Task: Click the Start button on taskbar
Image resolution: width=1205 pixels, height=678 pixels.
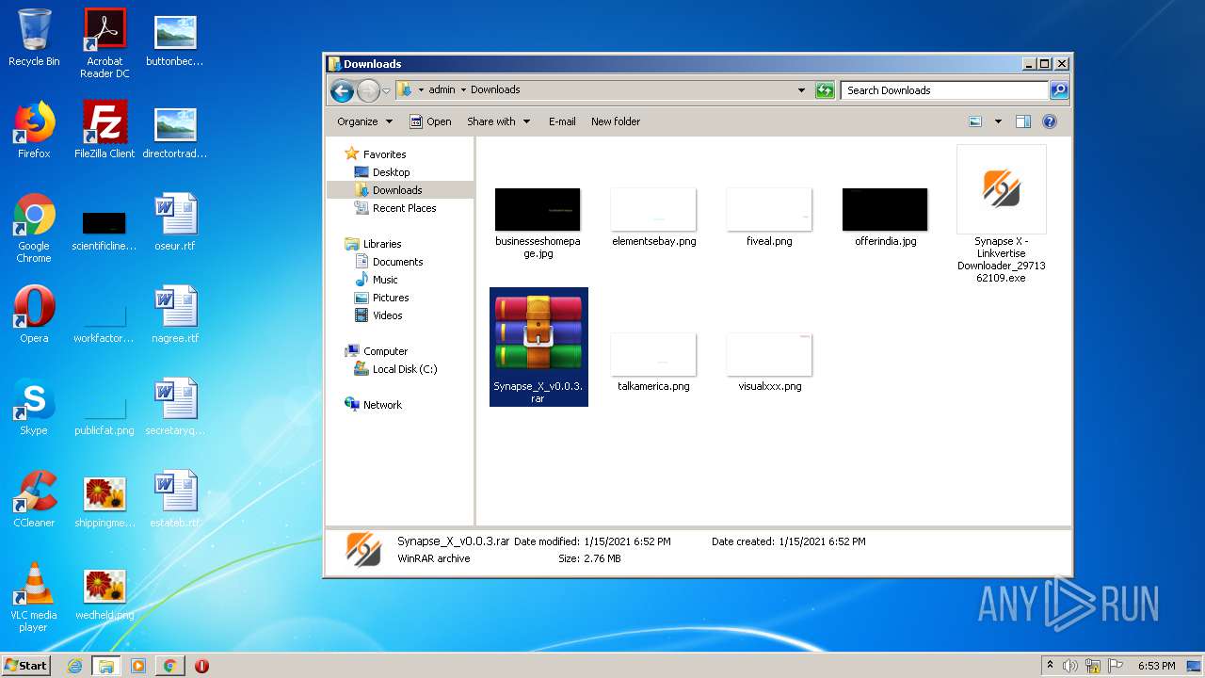Action: (26, 666)
